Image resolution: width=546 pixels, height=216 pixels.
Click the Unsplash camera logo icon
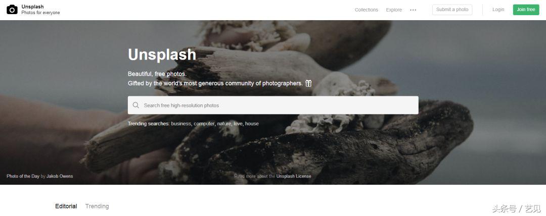tap(12, 10)
